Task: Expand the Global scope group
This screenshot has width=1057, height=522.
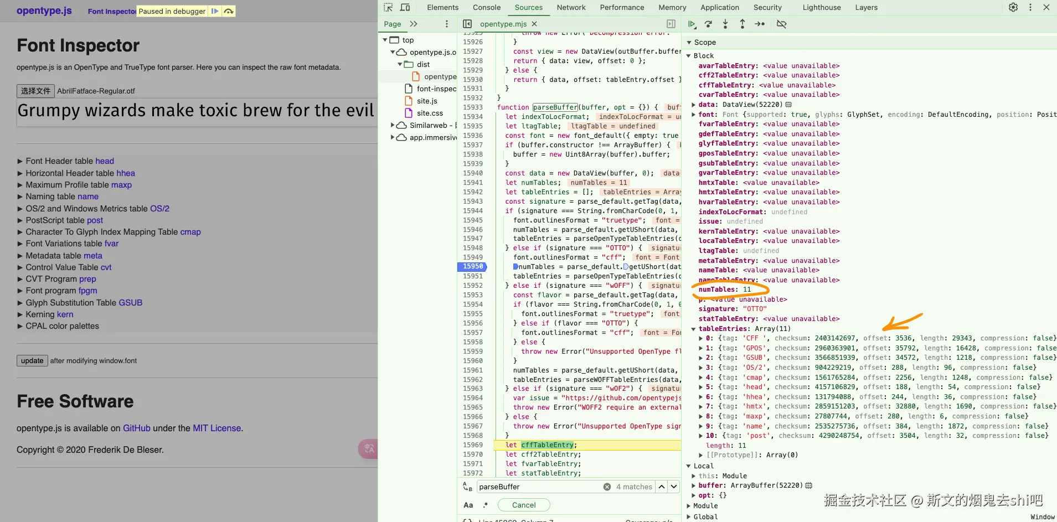Action: pyautogui.click(x=689, y=517)
